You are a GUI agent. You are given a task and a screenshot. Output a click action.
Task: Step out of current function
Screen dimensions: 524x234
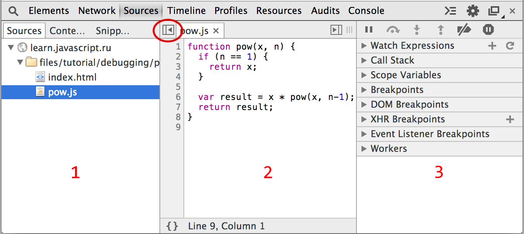click(440, 29)
